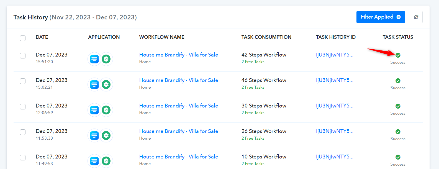Click the green API icon at 11:49:53

[x=106, y=161]
